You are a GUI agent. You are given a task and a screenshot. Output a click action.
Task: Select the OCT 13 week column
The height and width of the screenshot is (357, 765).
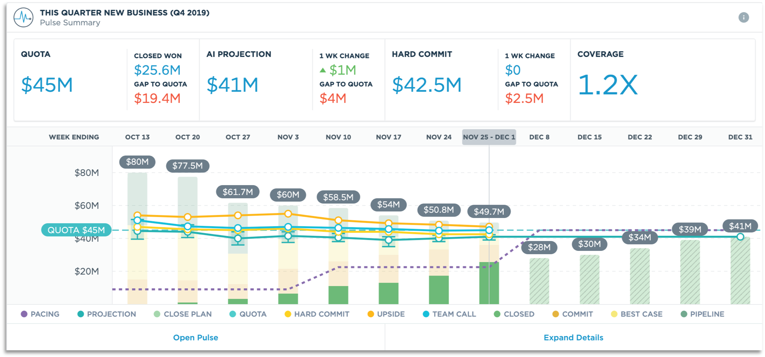(137, 137)
